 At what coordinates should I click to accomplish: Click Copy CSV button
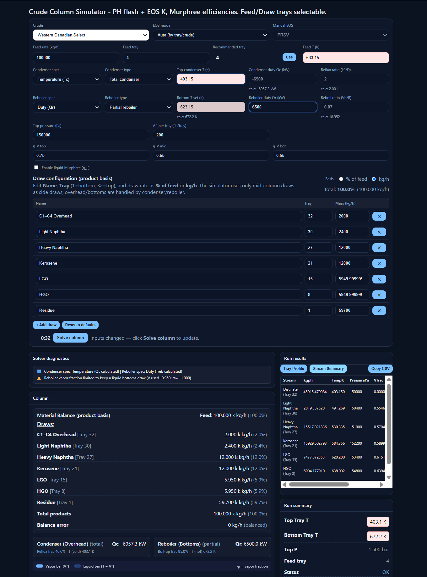[380, 369]
